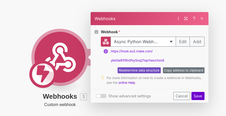Copy address to clipboard
Viewport: 226px width, 116px height.
click(184, 70)
